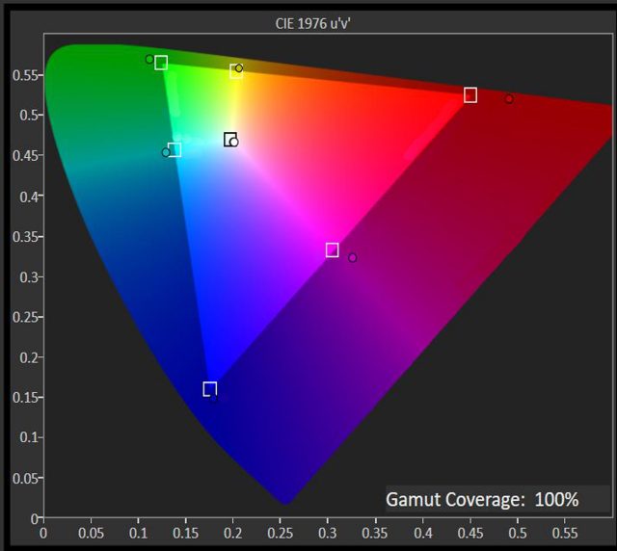This screenshot has height=551, width=617.
Task: Click the 0.55 label on vertical axis
Action: [22, 75]
